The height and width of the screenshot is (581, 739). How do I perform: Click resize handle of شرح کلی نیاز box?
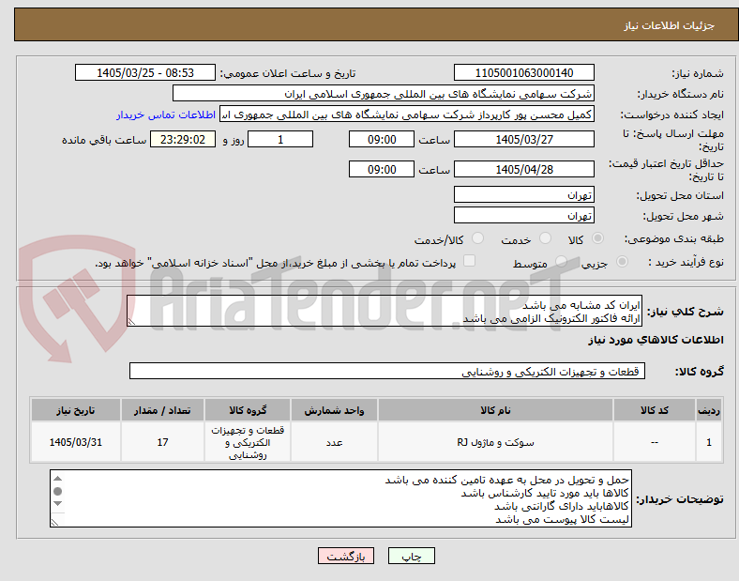tap(131, 321)
